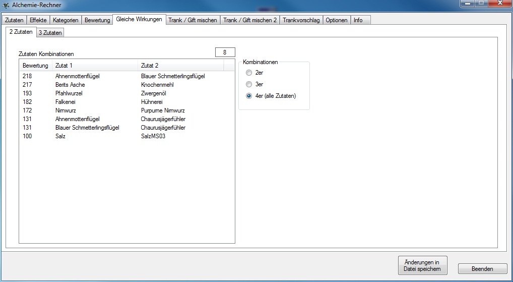Open the Optionen tab
This screenshot has width=513, height=282.
tap(336, 20)
